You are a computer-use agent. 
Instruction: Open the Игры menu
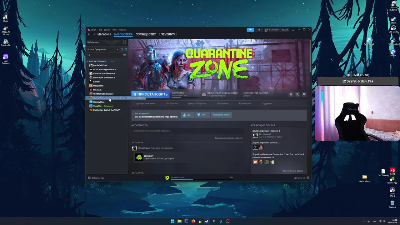click(x=115, y=30)
